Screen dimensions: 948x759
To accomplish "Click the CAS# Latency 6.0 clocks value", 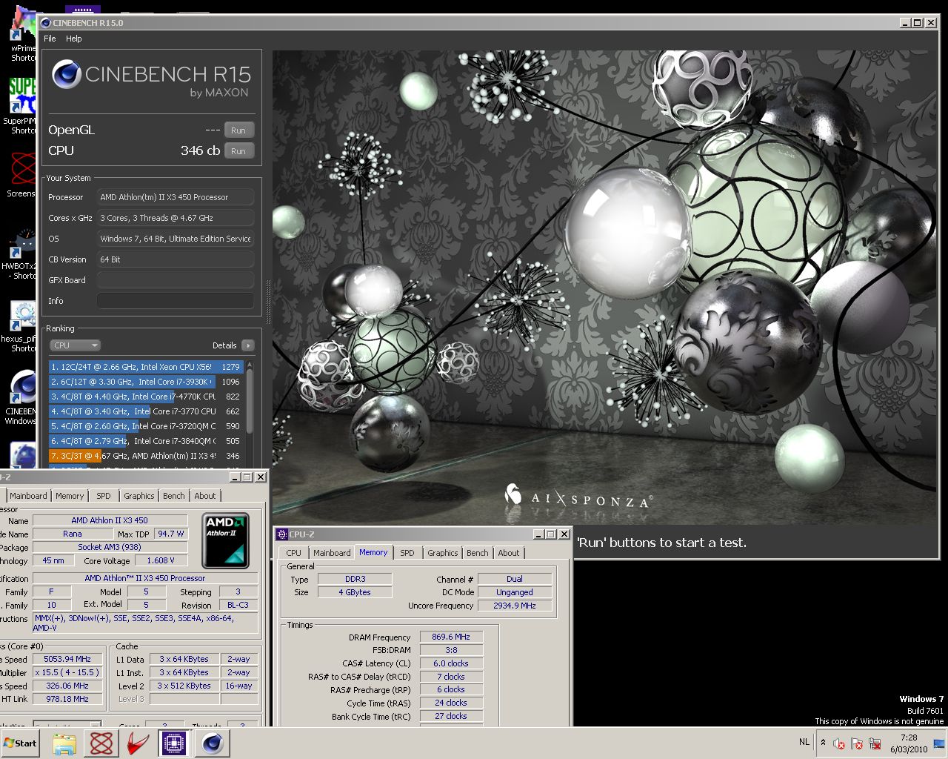I will click(451, 663).
